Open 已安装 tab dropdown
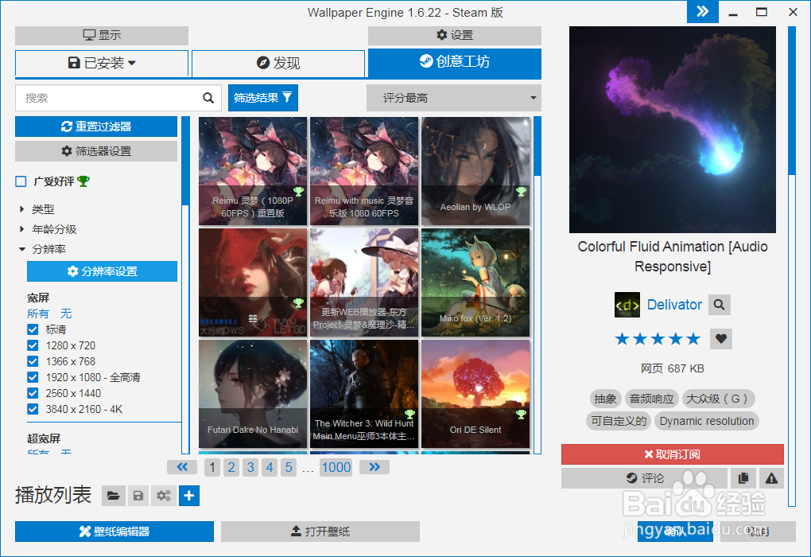 click(102, 63)
